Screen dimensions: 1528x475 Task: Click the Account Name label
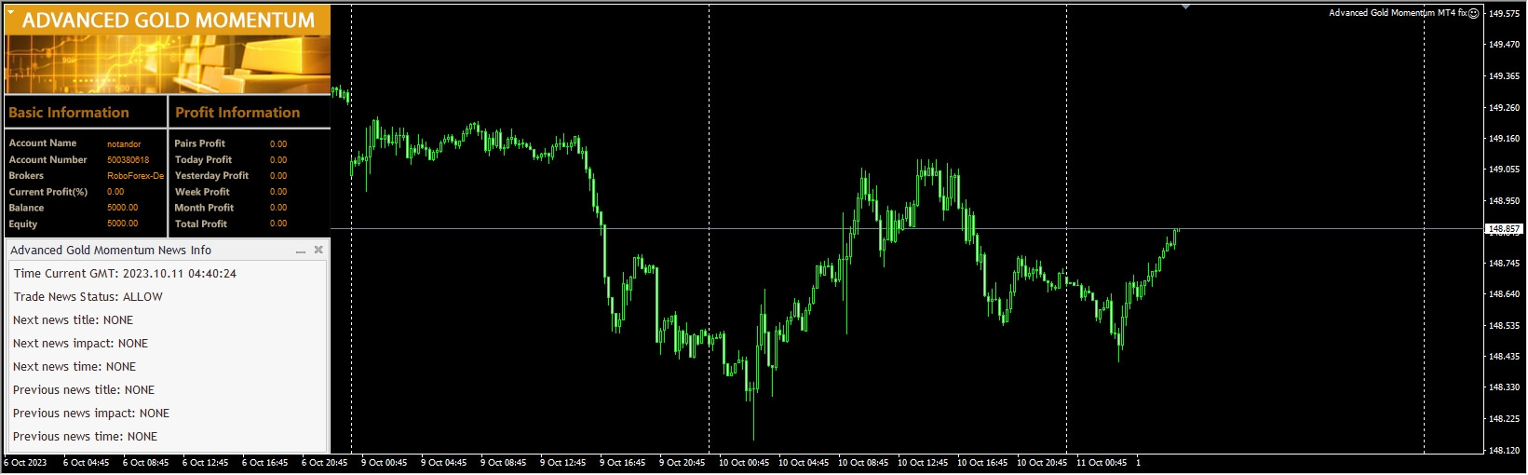(x=43, y=143)
